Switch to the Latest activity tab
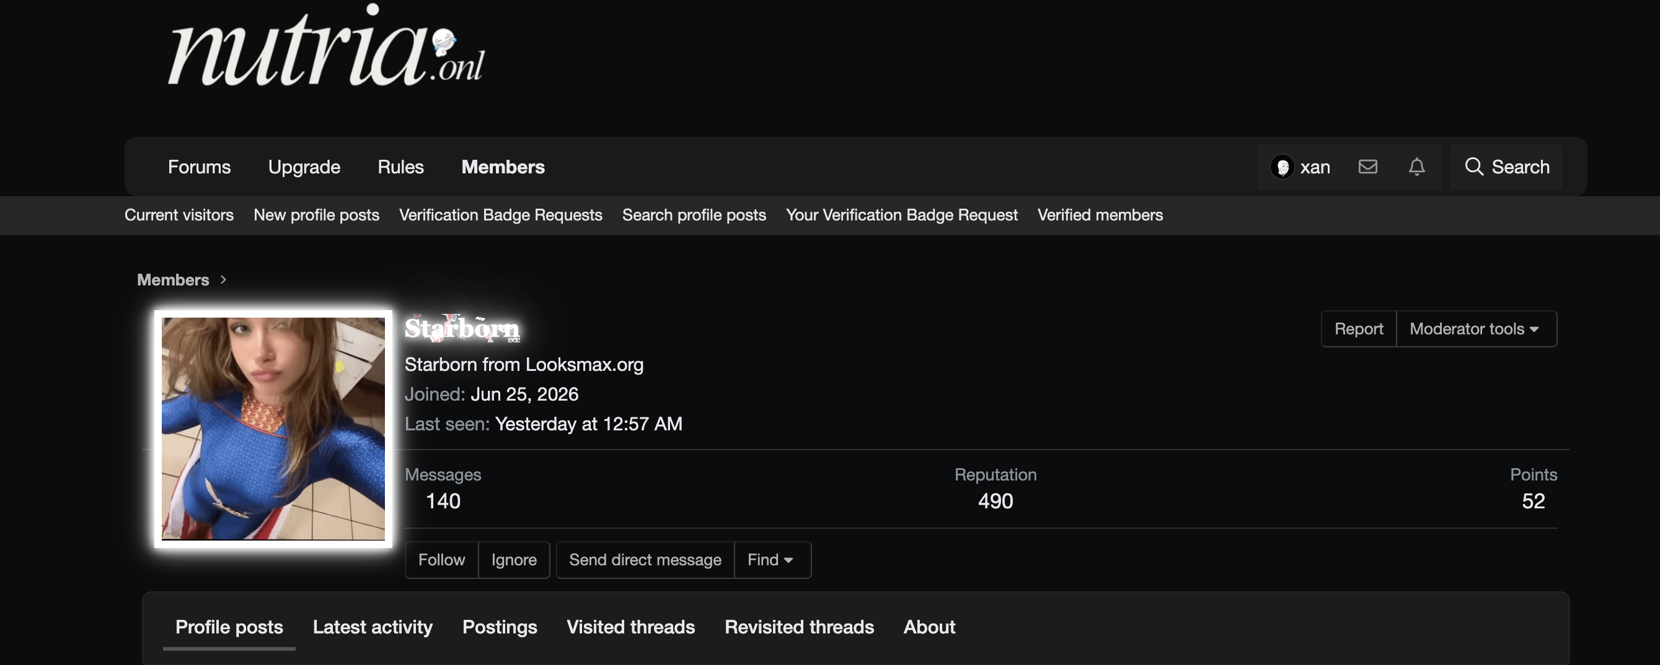 coord(373,627)
